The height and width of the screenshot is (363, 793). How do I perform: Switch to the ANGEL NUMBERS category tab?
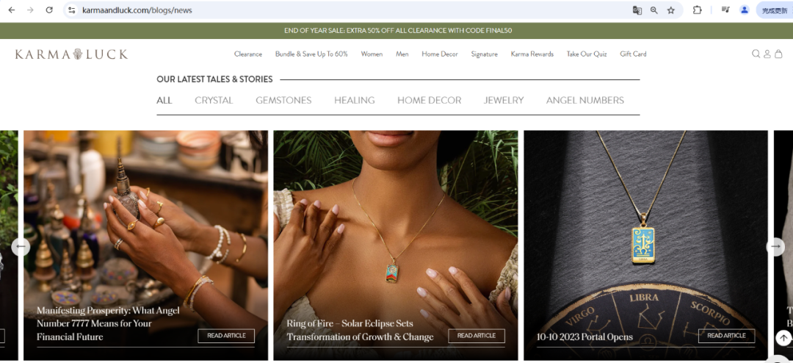(x=585, y=100)
